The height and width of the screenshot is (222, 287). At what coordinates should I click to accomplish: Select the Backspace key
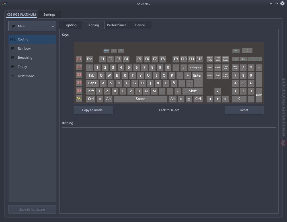(195, 68)
